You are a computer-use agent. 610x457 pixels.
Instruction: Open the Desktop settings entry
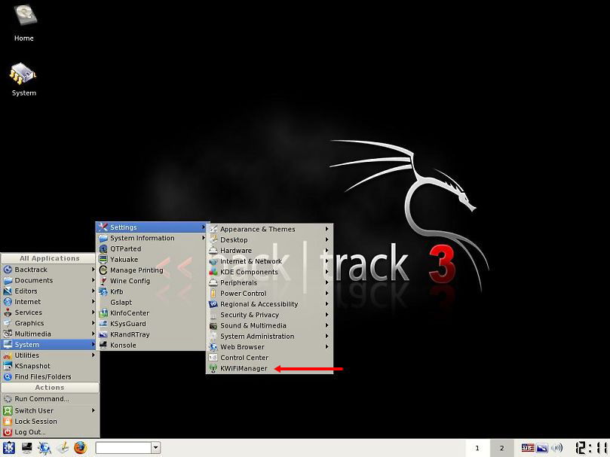point(269,239)
